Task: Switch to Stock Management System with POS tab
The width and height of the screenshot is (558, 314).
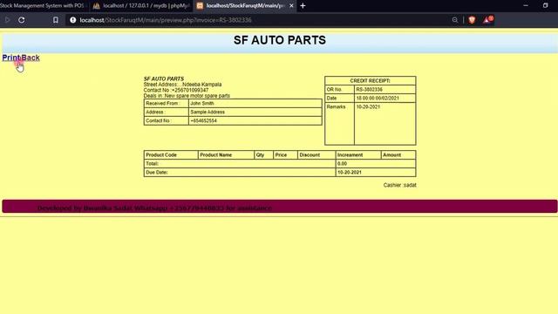Action: (42, 6)
